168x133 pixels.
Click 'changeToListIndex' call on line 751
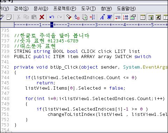click(x=71, y=114)
